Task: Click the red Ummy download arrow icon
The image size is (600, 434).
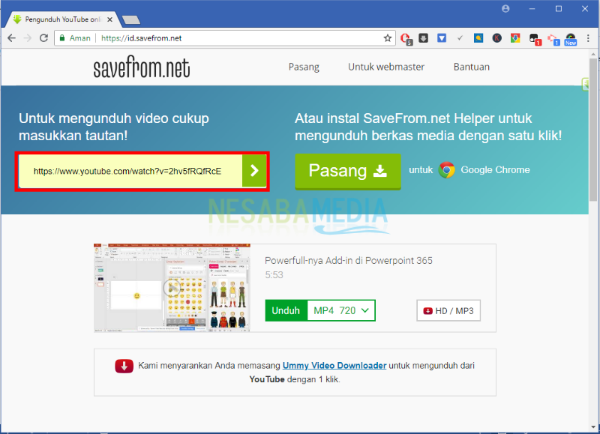Action: click(x=124, y=366)
